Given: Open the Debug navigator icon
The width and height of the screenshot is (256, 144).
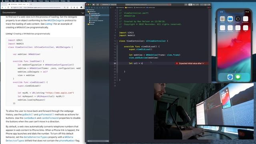Looking at the screenshot, I should [x=103, y=8].
